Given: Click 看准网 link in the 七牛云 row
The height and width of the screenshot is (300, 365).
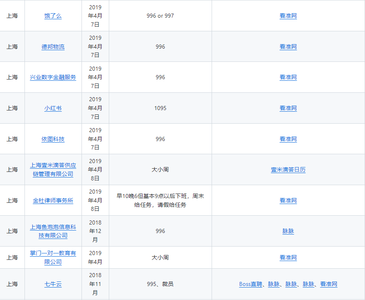Looking at the screenshot, I should tap(329, 284).
